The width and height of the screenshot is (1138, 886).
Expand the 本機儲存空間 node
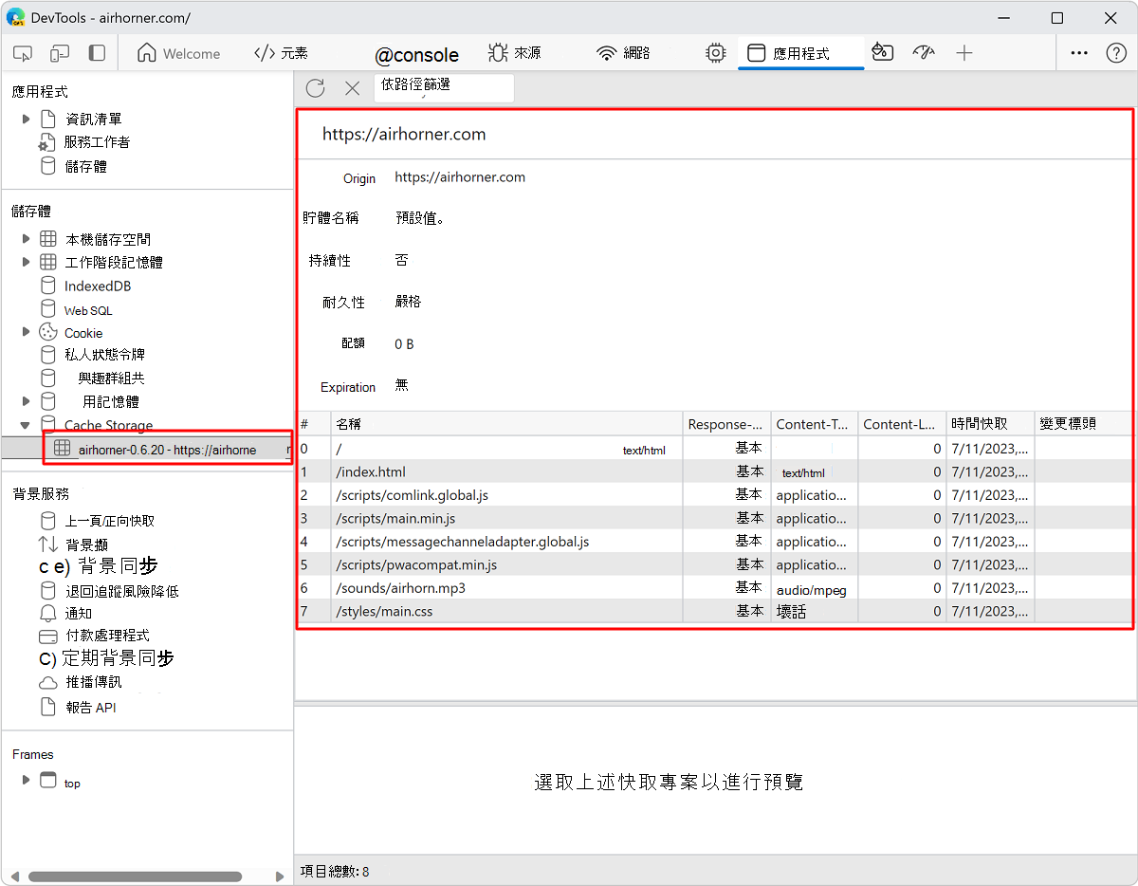point(27,239)
